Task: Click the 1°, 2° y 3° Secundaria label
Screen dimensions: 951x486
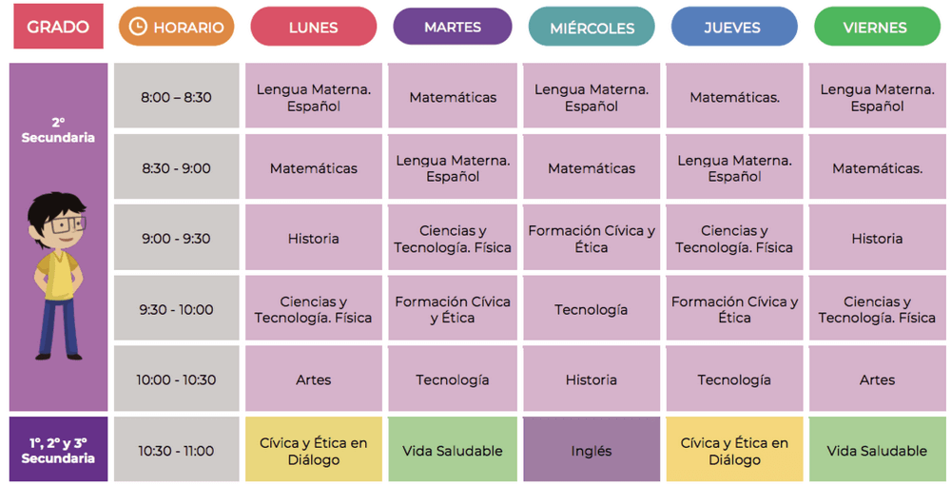Action: point(58,450)
